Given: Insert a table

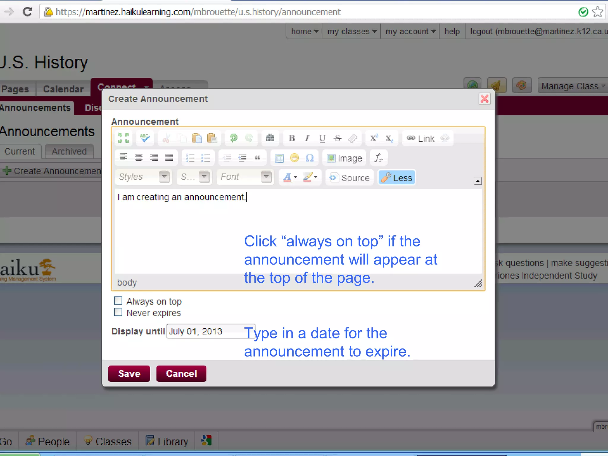Looking at the screenshot, I should (x=279, y=158).
